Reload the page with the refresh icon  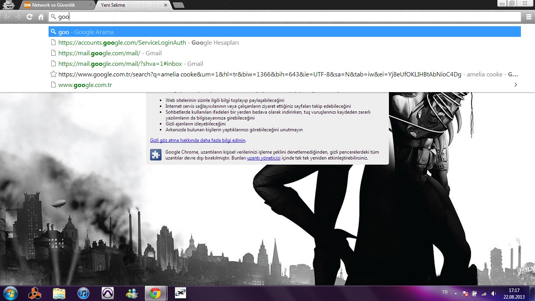29,17
